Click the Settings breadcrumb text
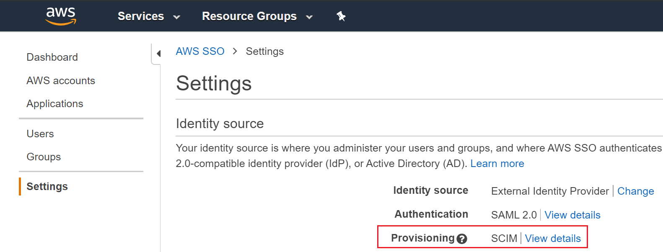The image size is (663, 252). click(x=265, y=51)
